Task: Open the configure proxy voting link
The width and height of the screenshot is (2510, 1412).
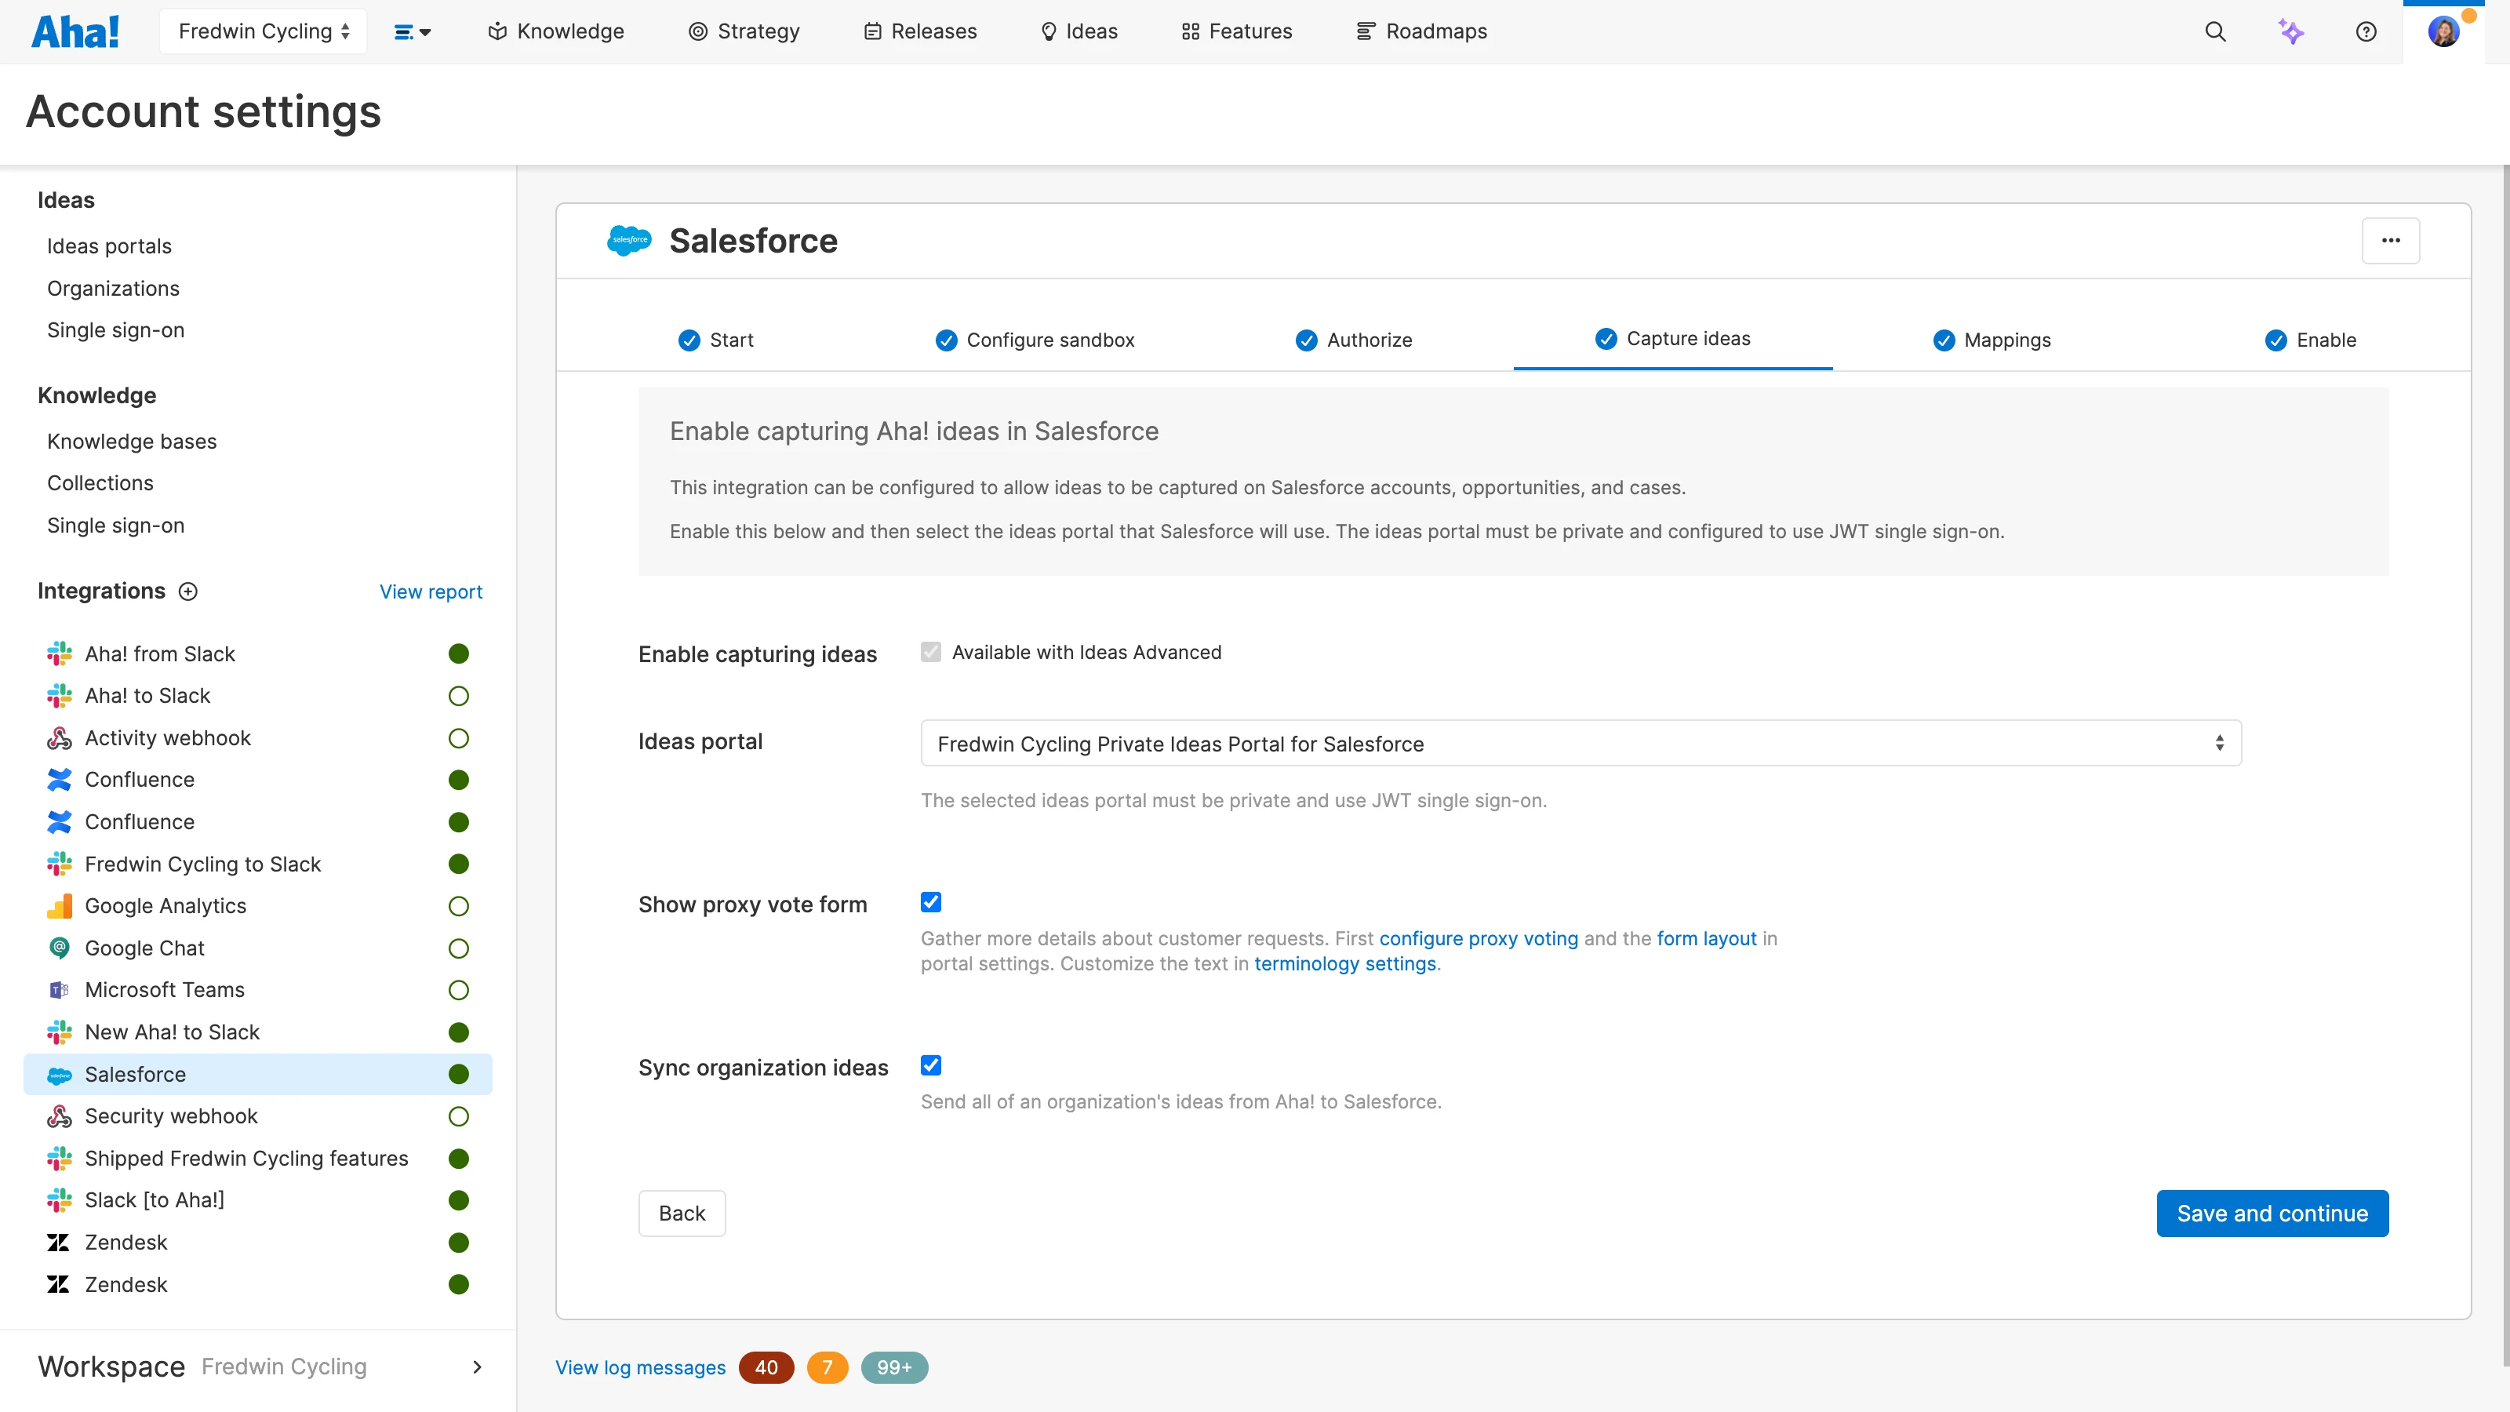Action: (x=1478, y=938)
